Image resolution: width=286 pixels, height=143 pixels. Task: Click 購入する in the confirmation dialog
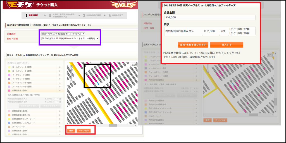pyautogui.click(x=227, y=45)
